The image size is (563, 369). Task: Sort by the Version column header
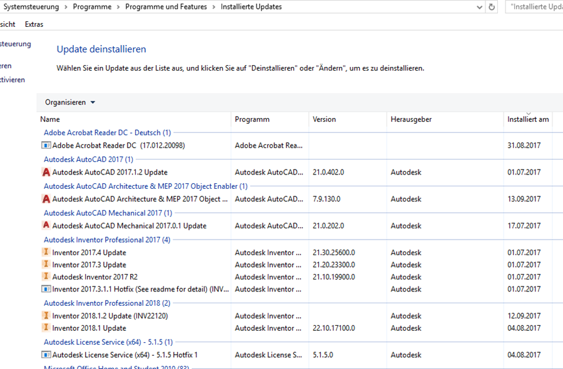click(348, 119)
